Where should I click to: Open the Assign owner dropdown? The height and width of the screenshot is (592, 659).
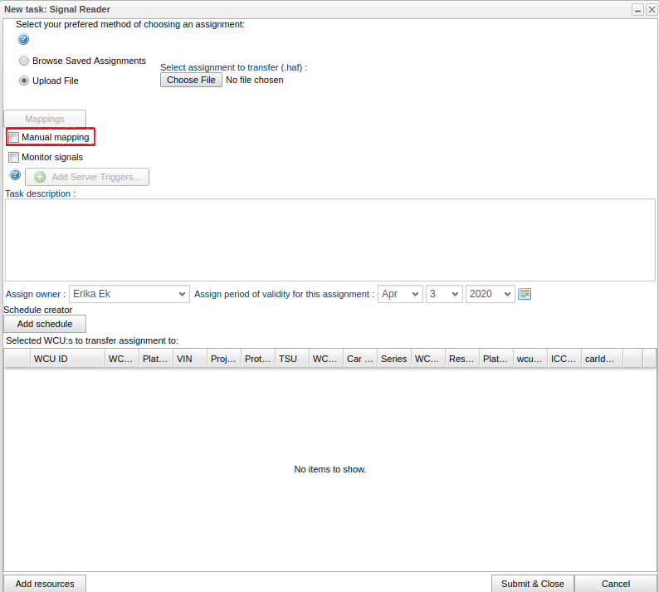pyautogui.click(x=129, y=294)
